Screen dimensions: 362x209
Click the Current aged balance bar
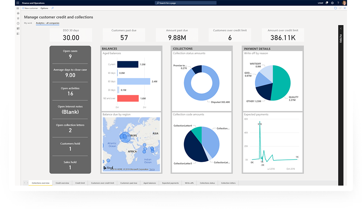128,65
